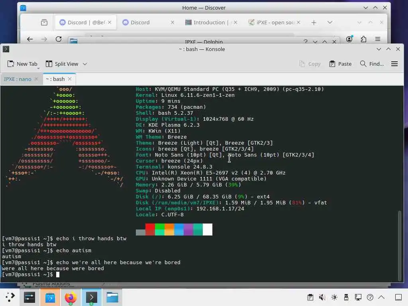Click the show desktop button
The height and width of the screenshot is (306, 408).
(x=398, y=297)
